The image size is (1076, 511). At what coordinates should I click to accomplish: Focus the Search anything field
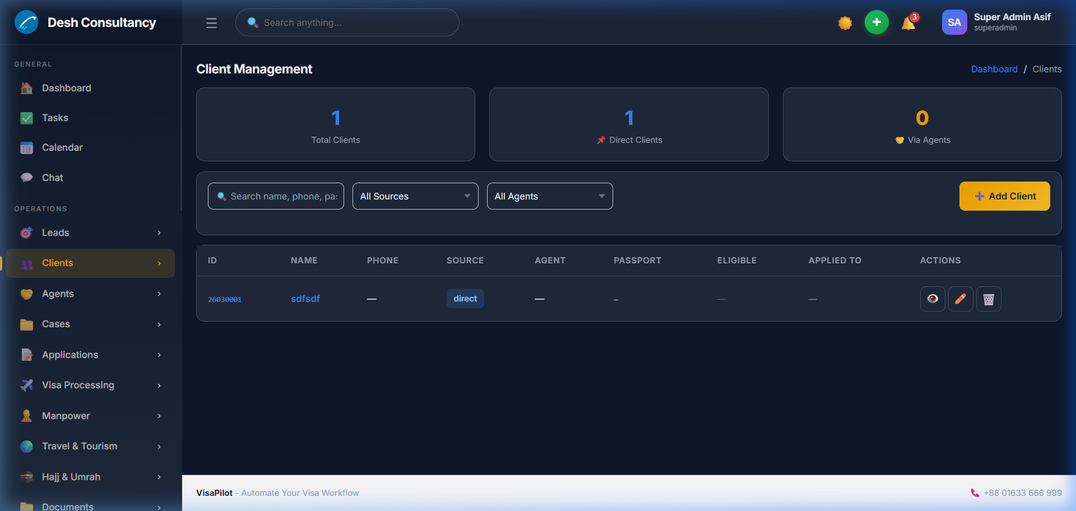347,22
